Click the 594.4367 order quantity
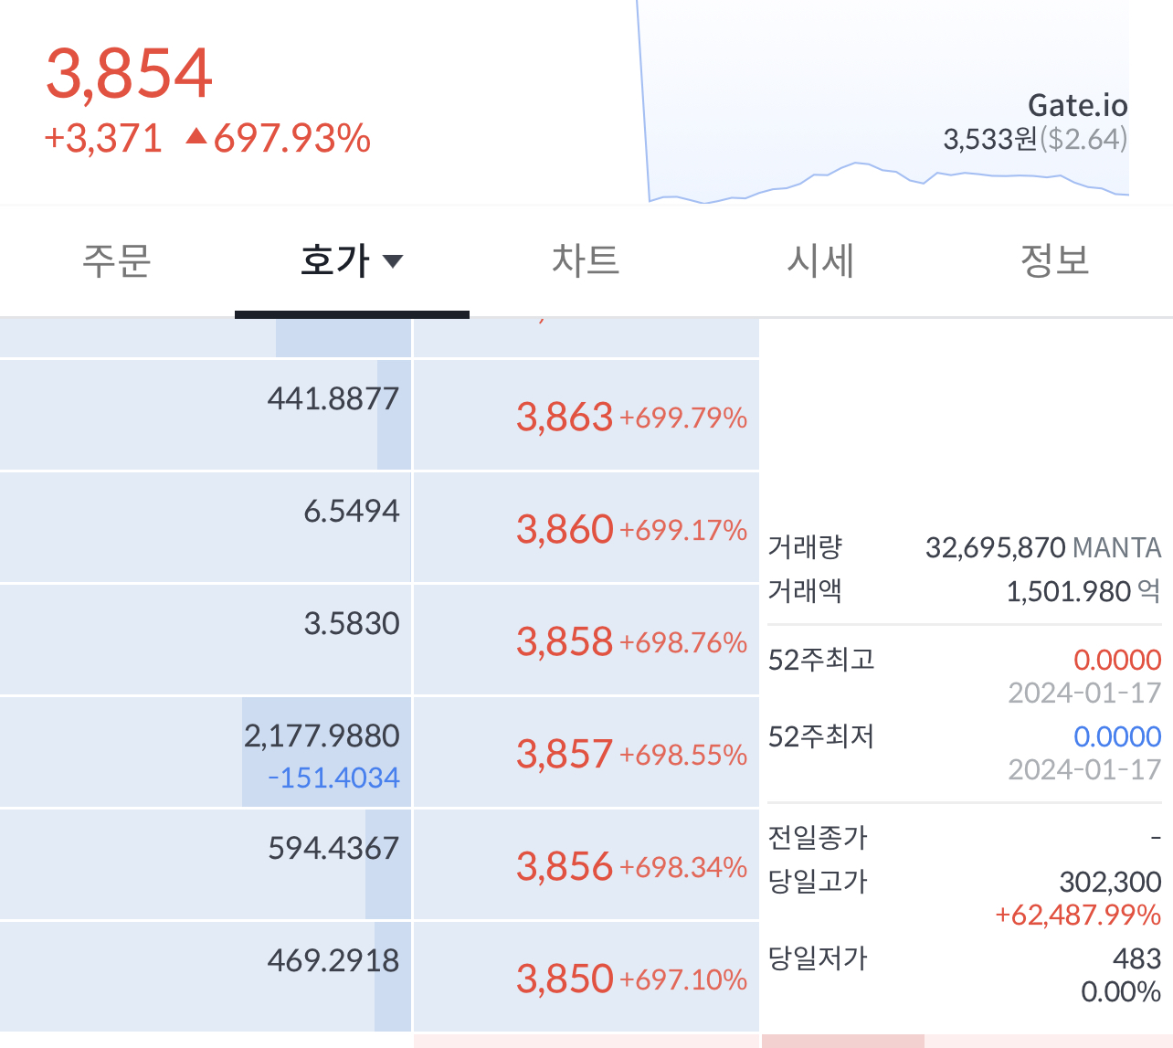 333,849
